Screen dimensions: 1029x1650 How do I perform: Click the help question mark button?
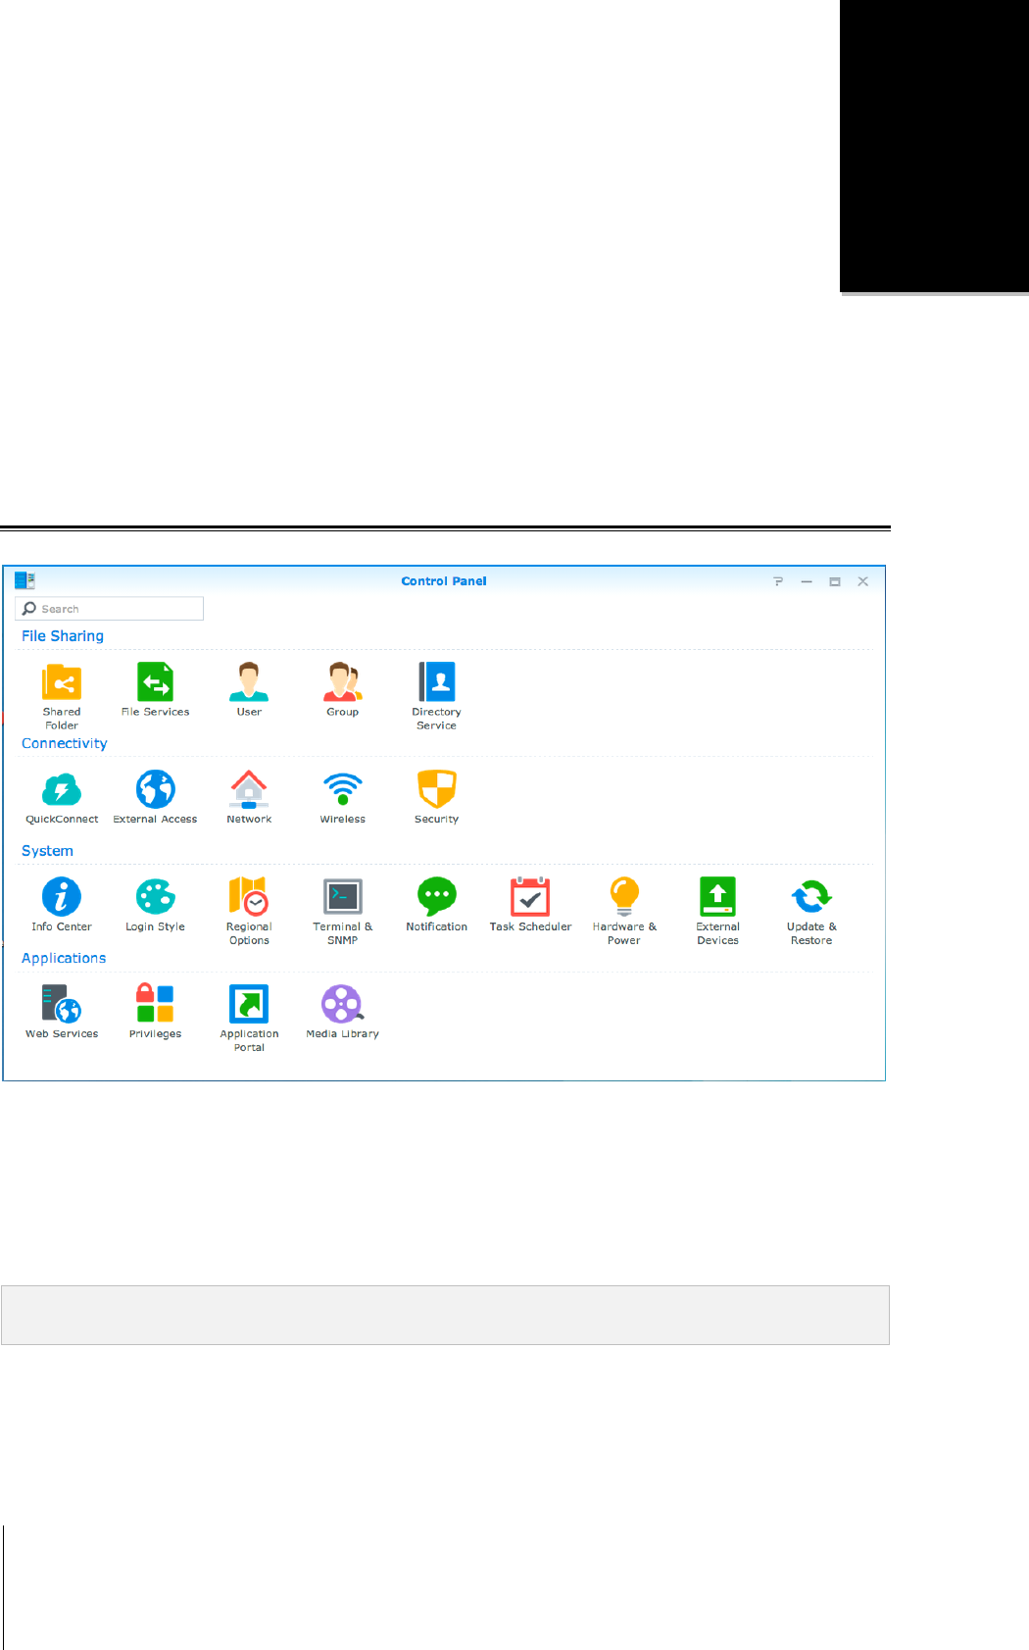tap(778, 581)
